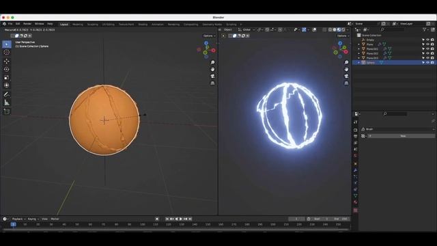Click the New button in properties panel

401,136
